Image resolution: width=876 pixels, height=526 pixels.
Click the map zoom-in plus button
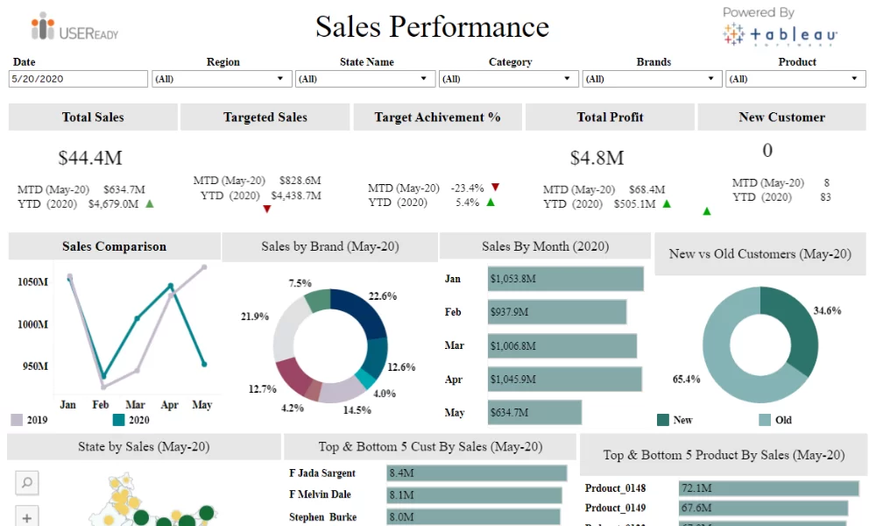pyautogui.click(x=27, y=517)
